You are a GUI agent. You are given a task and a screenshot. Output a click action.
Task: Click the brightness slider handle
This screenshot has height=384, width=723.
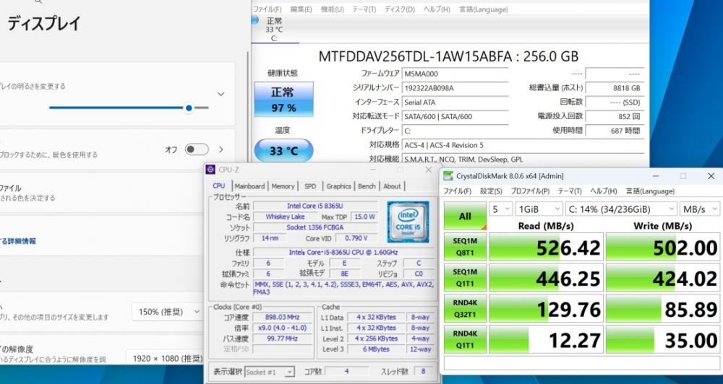click(189, 108)
